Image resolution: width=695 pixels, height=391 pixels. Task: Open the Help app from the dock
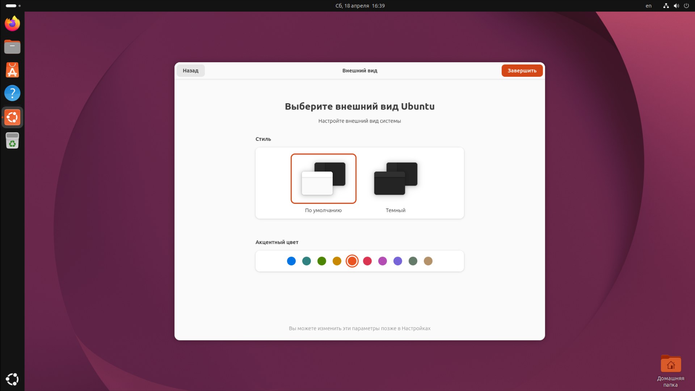[12, 93]
